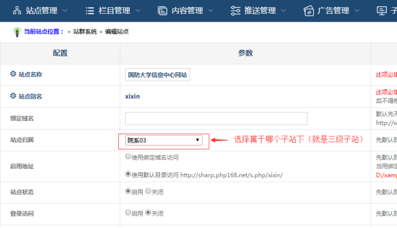Click the 站点名称 text field

[158, 74]
